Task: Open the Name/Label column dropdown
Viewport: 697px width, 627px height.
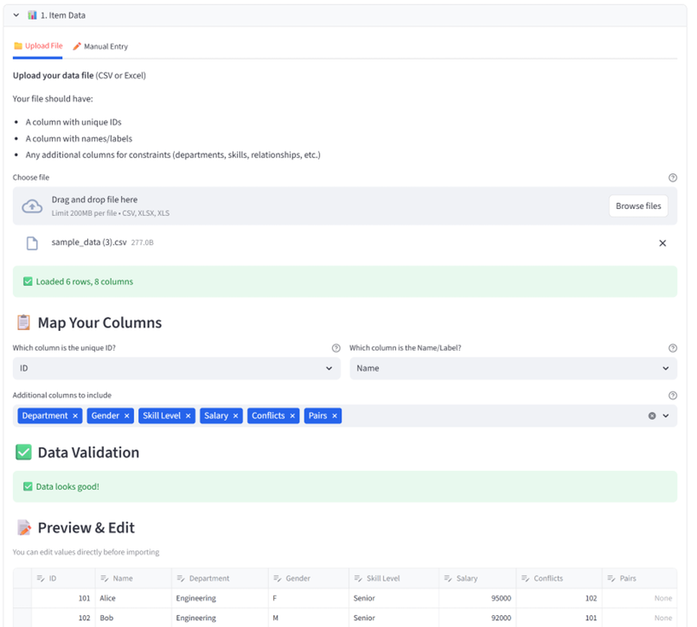Action: pyautogui.click(x=514, y=369)
